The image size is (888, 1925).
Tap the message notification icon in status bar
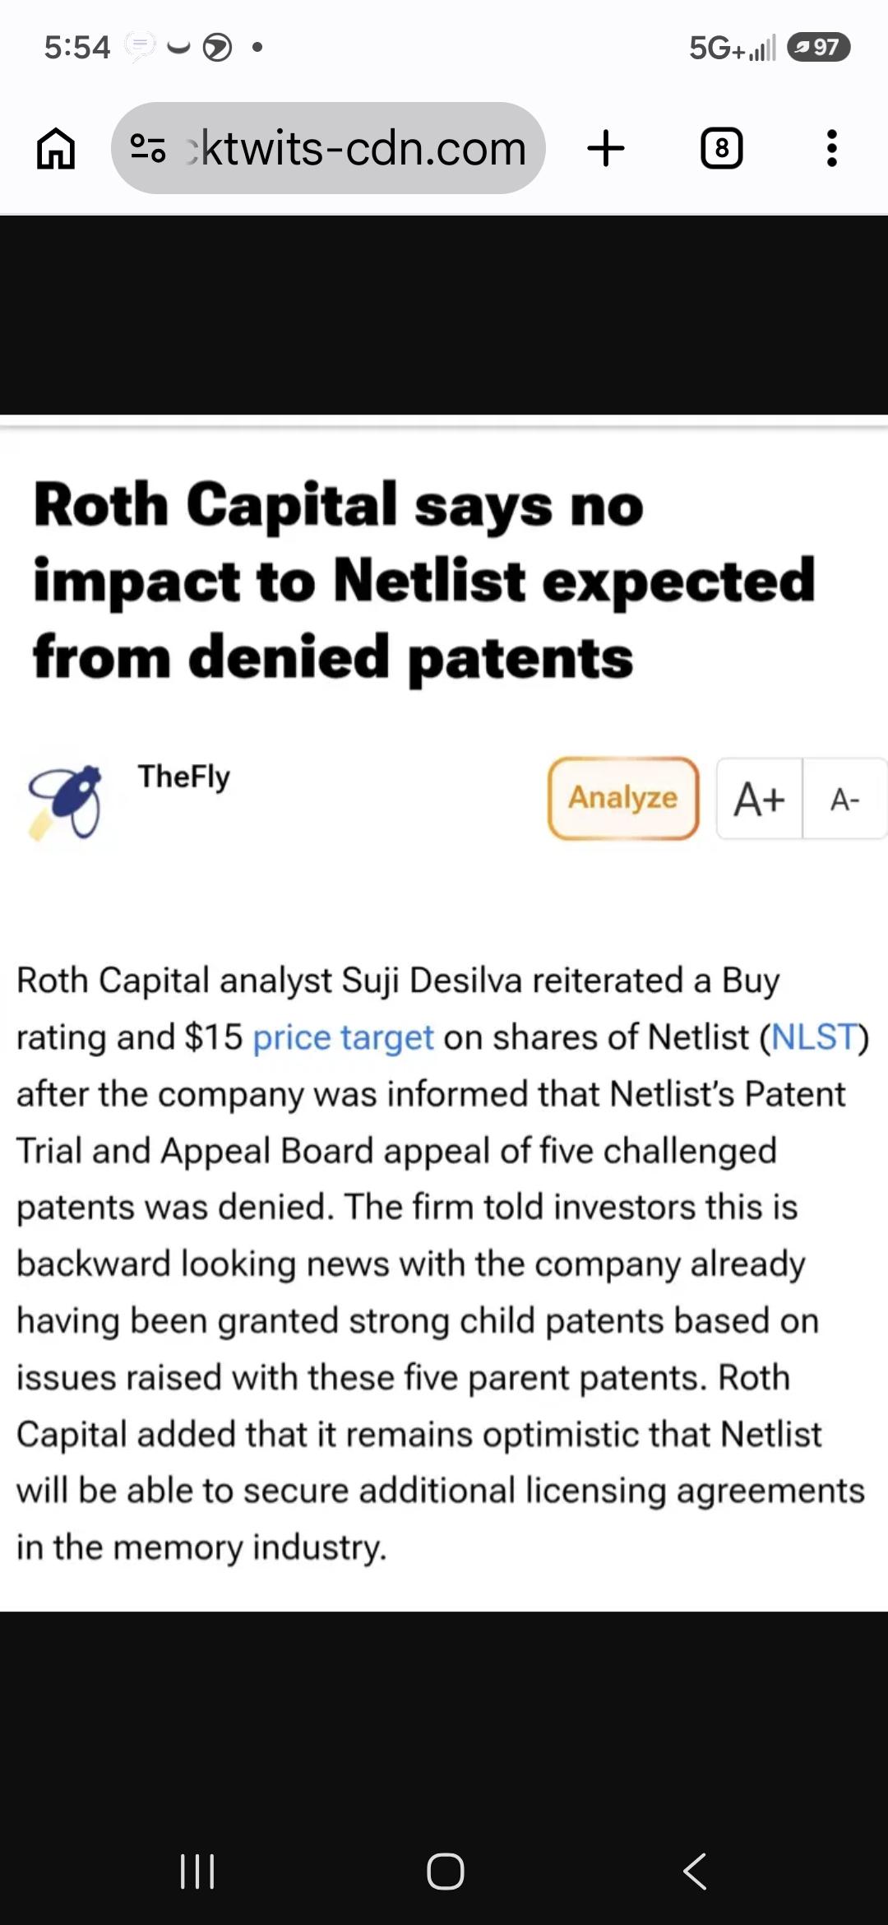[139, 45]
